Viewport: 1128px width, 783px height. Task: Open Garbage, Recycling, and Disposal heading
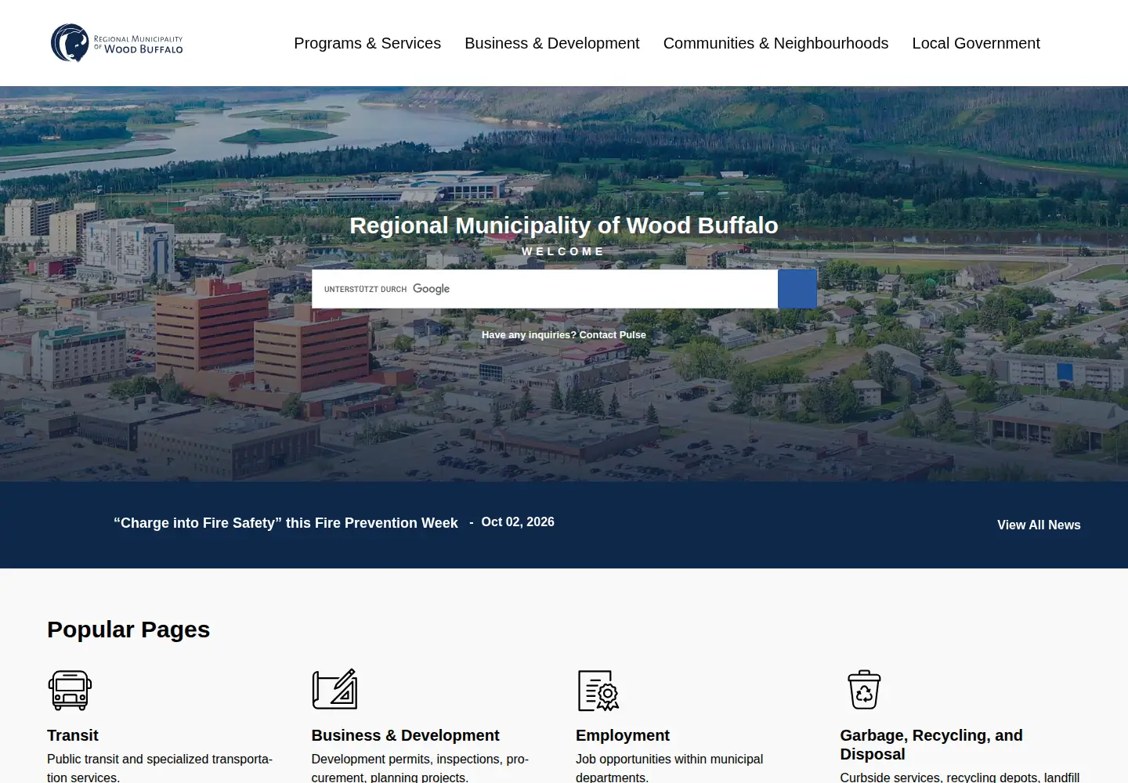[x=931, y=745]
